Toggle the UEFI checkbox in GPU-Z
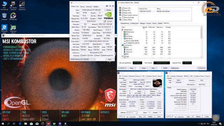This screenshot has width=224, height=126. click(x=108, y=21)
